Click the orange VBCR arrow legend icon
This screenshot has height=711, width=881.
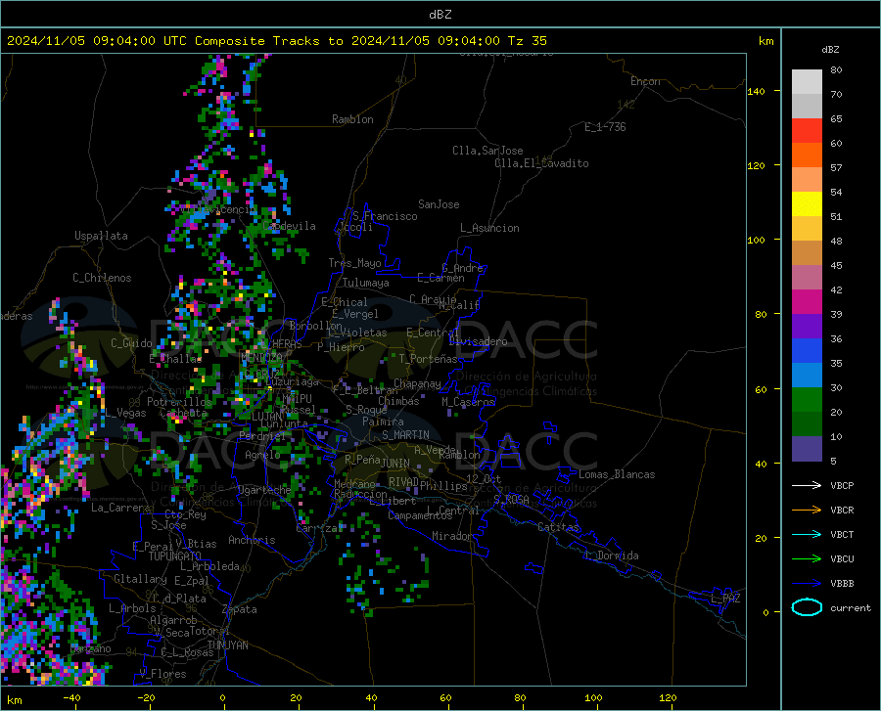click(x=807, y=511)
